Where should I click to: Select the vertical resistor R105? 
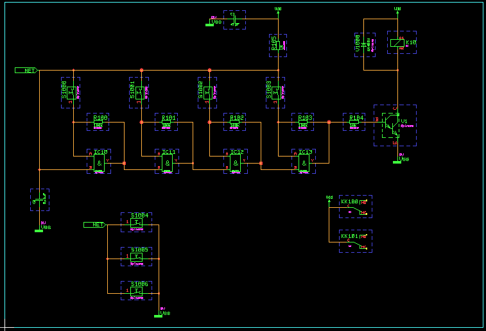(x=277, y=45)
